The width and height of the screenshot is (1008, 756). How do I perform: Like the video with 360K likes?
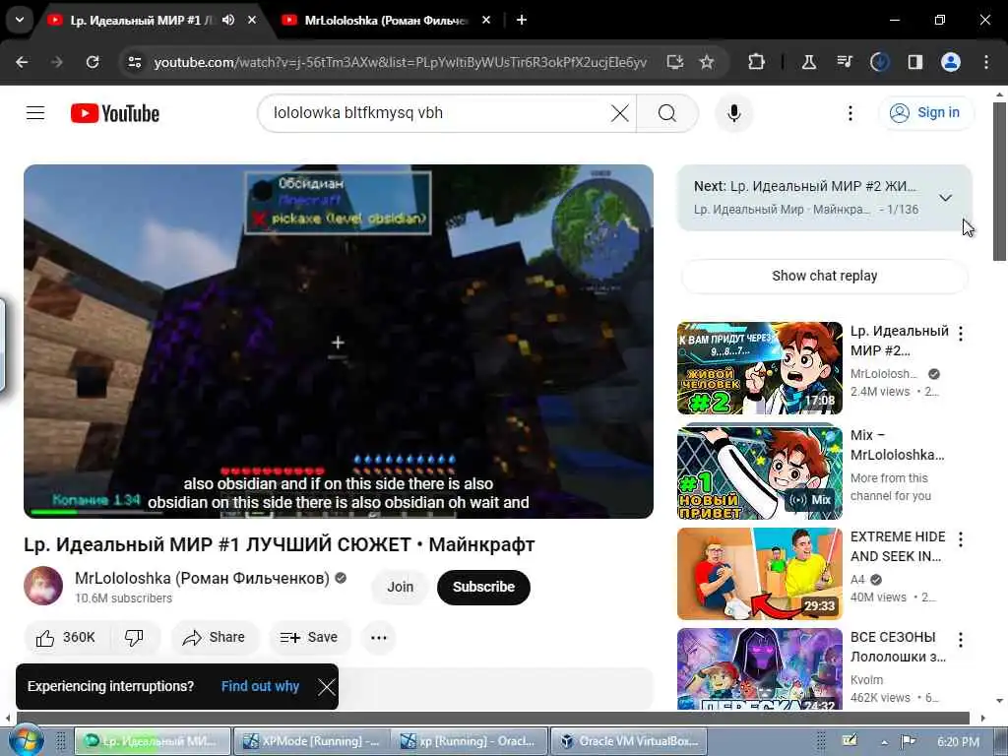66,637
